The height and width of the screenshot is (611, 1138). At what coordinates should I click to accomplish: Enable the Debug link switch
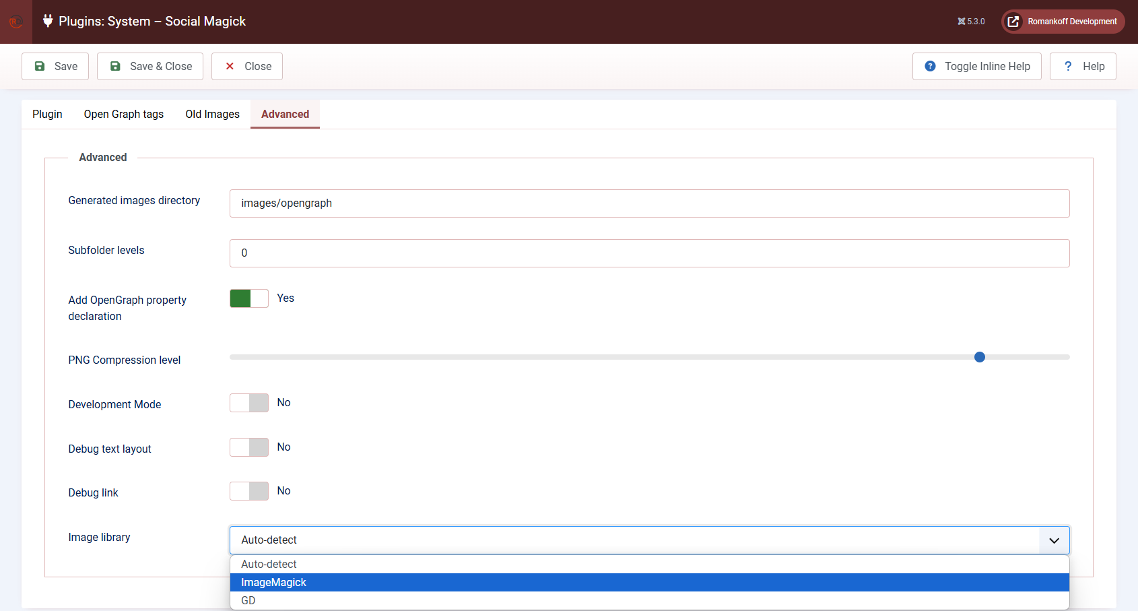point(249,491)
